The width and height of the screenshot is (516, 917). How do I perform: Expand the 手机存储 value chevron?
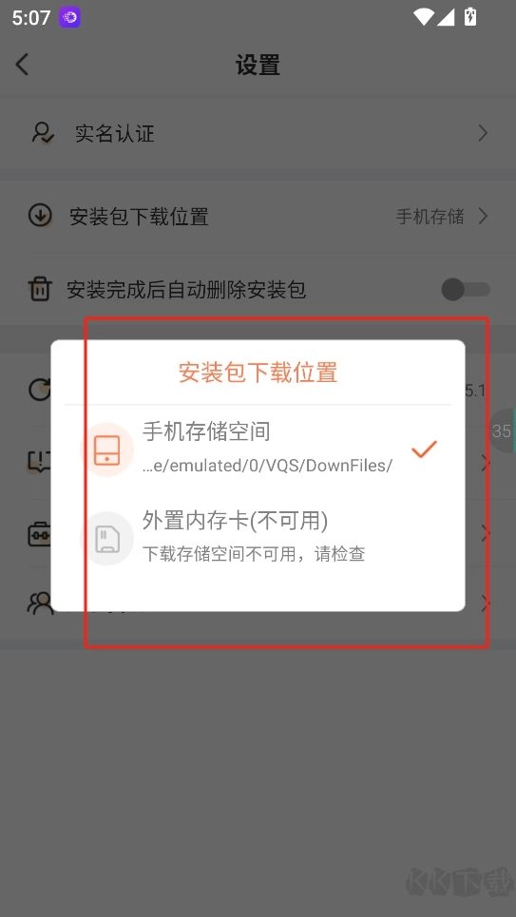(x=483, y=217)
